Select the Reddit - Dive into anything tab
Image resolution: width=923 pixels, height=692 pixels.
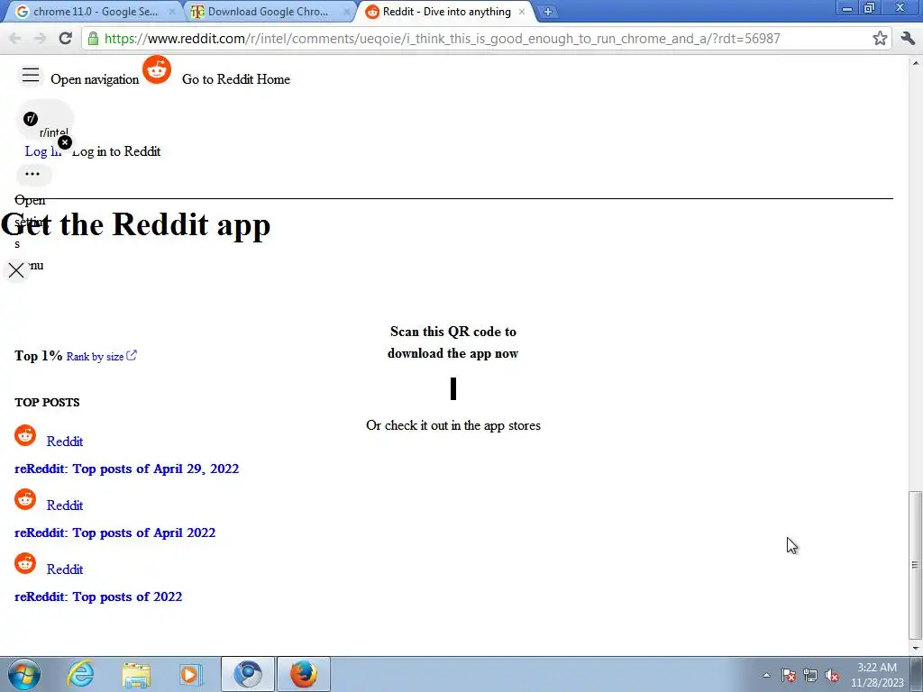pyautogui.click(x=446, y=12)
